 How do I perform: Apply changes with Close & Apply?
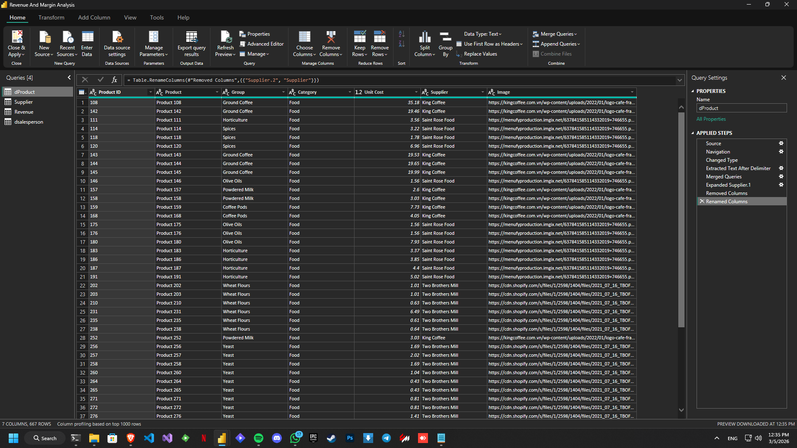[16, 44]
